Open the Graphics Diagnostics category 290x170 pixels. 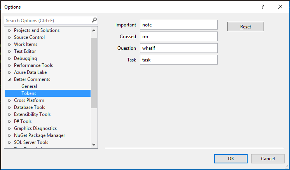(35, 128)
